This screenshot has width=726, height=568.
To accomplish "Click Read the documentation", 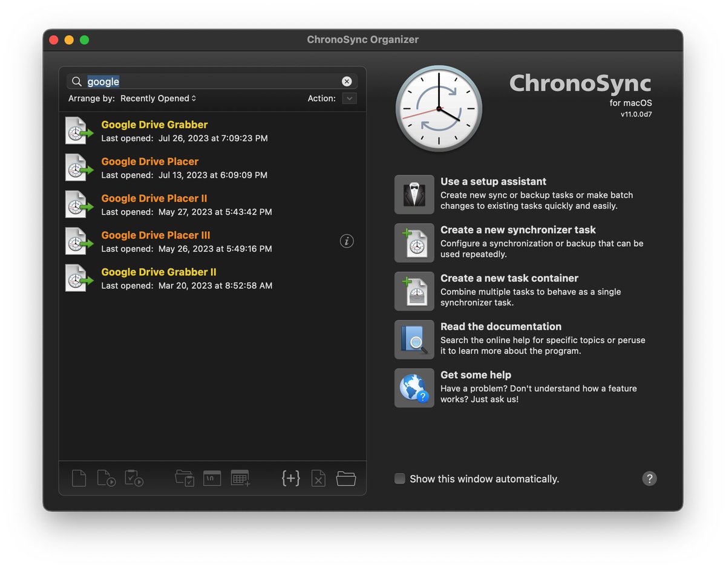I will [x=501, y=327].
